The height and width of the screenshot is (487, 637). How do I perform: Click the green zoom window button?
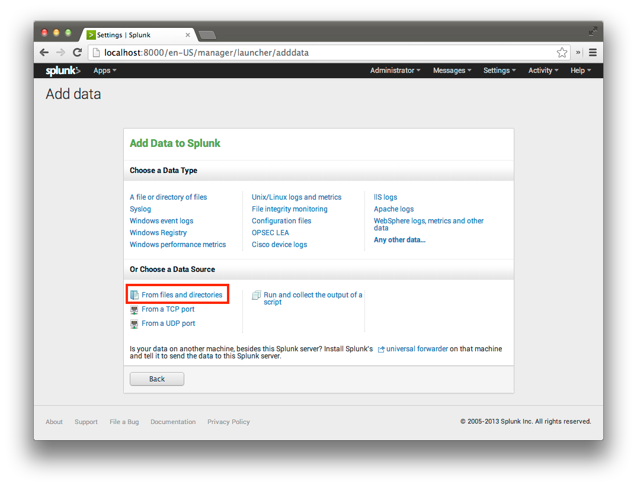(68, 33)
